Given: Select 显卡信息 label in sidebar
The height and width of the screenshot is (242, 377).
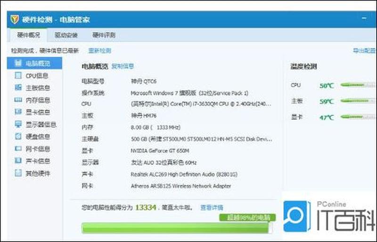Looking at the screenshot, I should point(38,112).
